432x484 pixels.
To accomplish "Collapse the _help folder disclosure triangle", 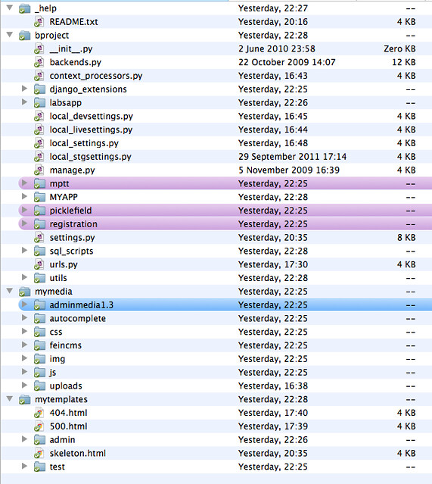I will point(10,8).
